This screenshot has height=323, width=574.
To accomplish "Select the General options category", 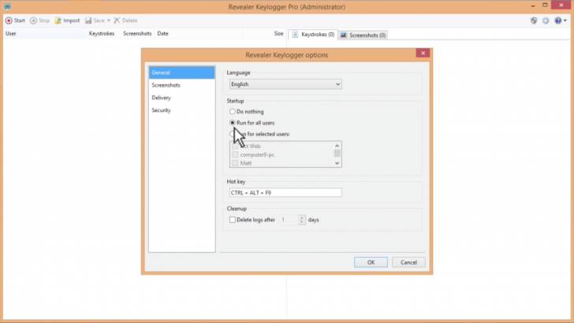I will point(181,72).
